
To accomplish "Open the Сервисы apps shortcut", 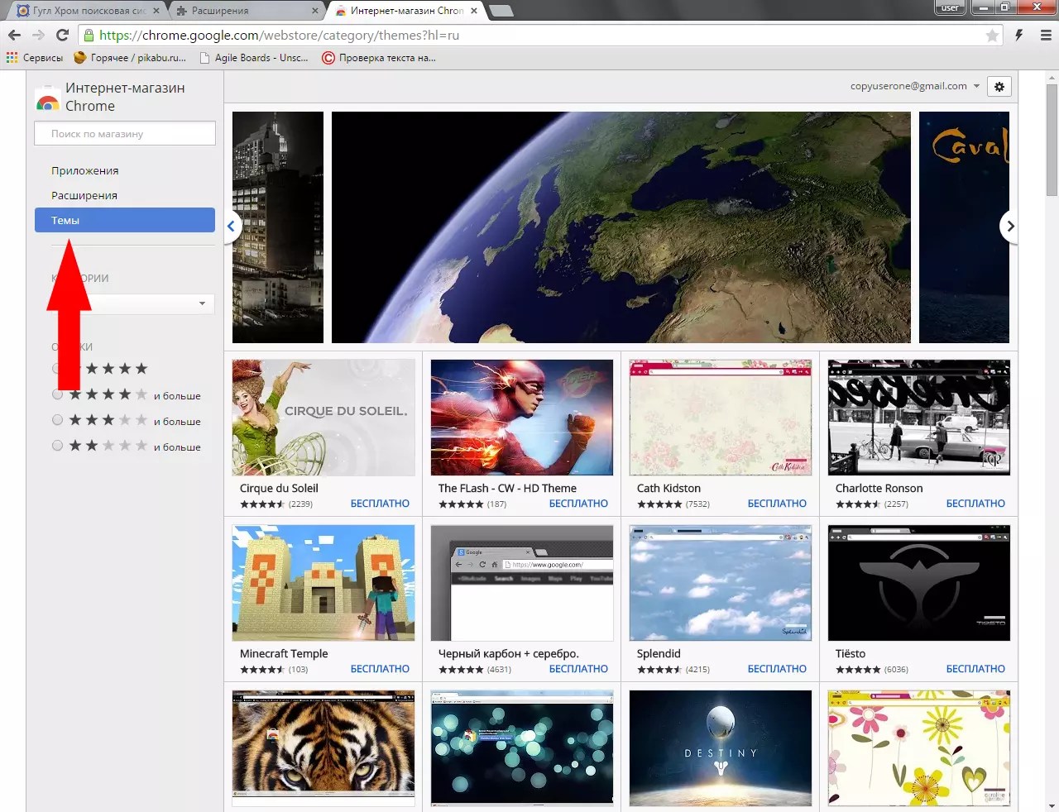I will point(35,58).
